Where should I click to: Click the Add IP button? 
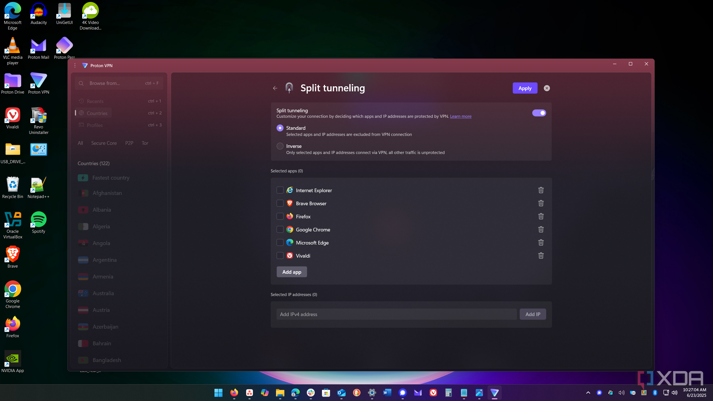click(533, 314)
